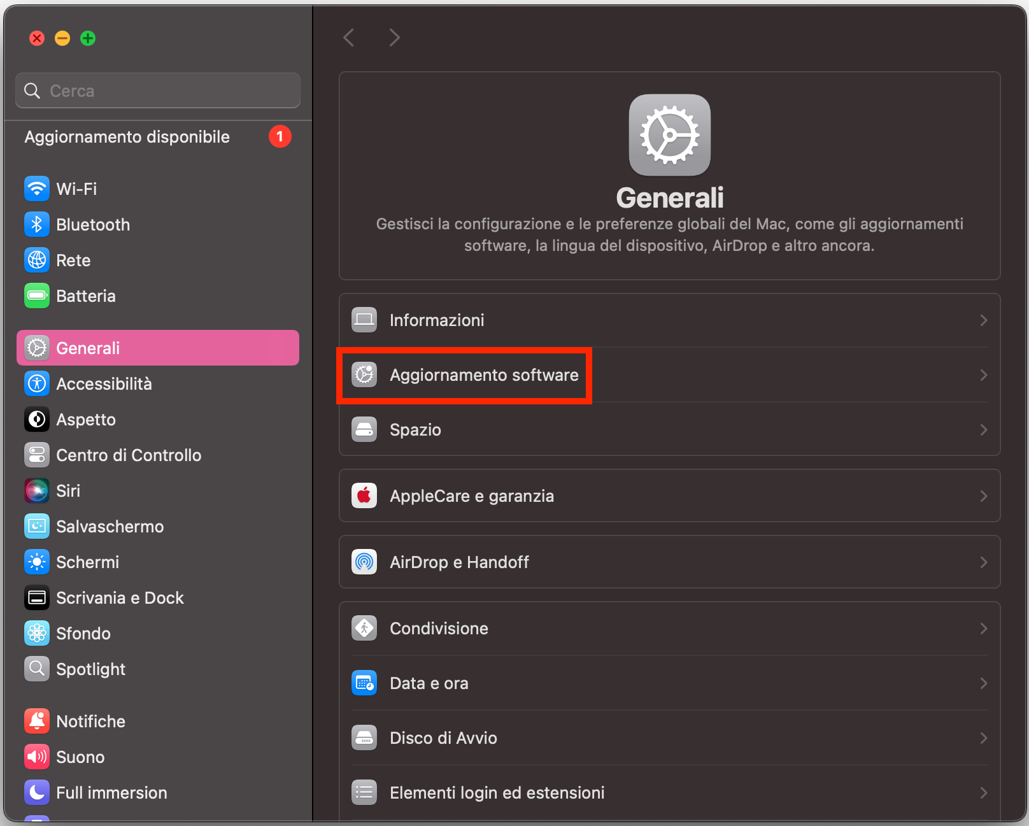Go forward with the right arrow
Image resolution: width=1029 pixels, height=826 pixels.
click(395, 38)
